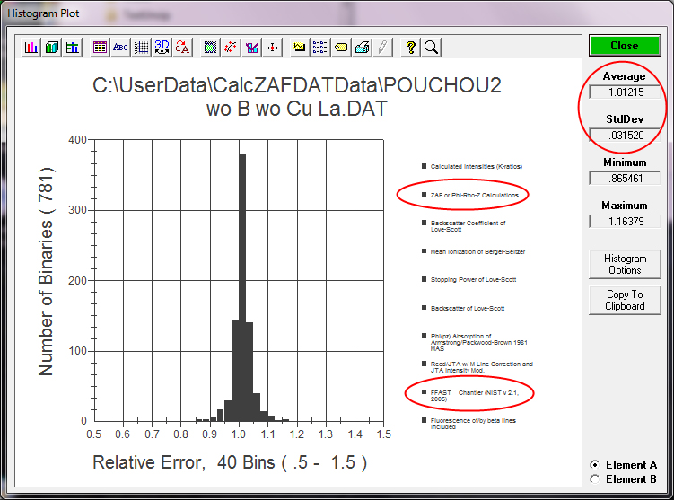Screen dimensions: 674x500
Task: Click the StdDev value field
Action: [624, 135]
